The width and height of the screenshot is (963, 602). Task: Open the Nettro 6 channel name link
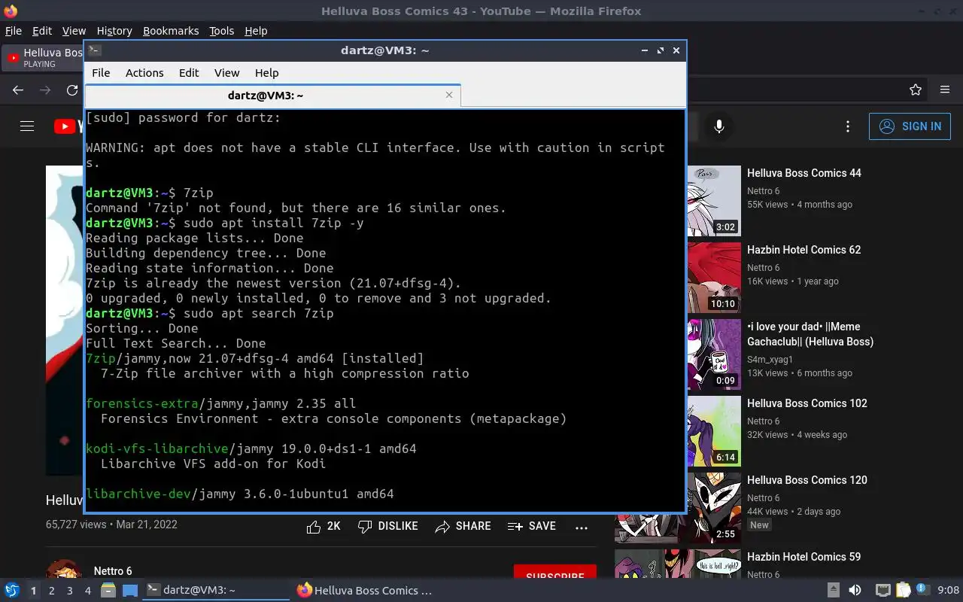(x=113, y=571)
